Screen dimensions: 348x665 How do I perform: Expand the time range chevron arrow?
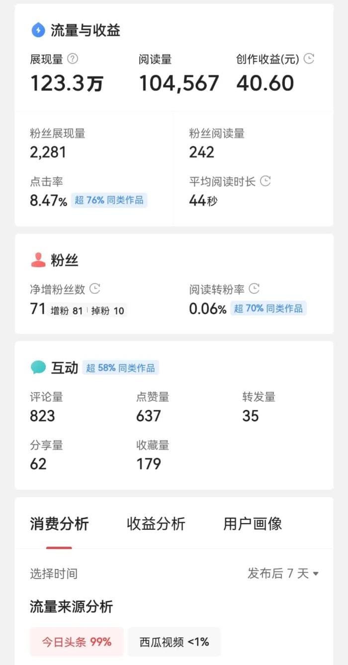click(317, 573)
